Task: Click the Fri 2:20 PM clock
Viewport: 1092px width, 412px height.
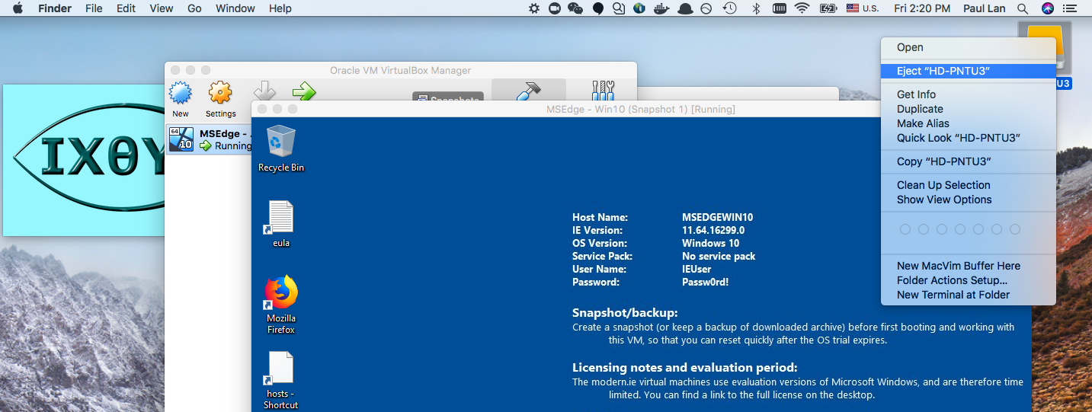Action: pyautogui.click(x=922, y=8)
